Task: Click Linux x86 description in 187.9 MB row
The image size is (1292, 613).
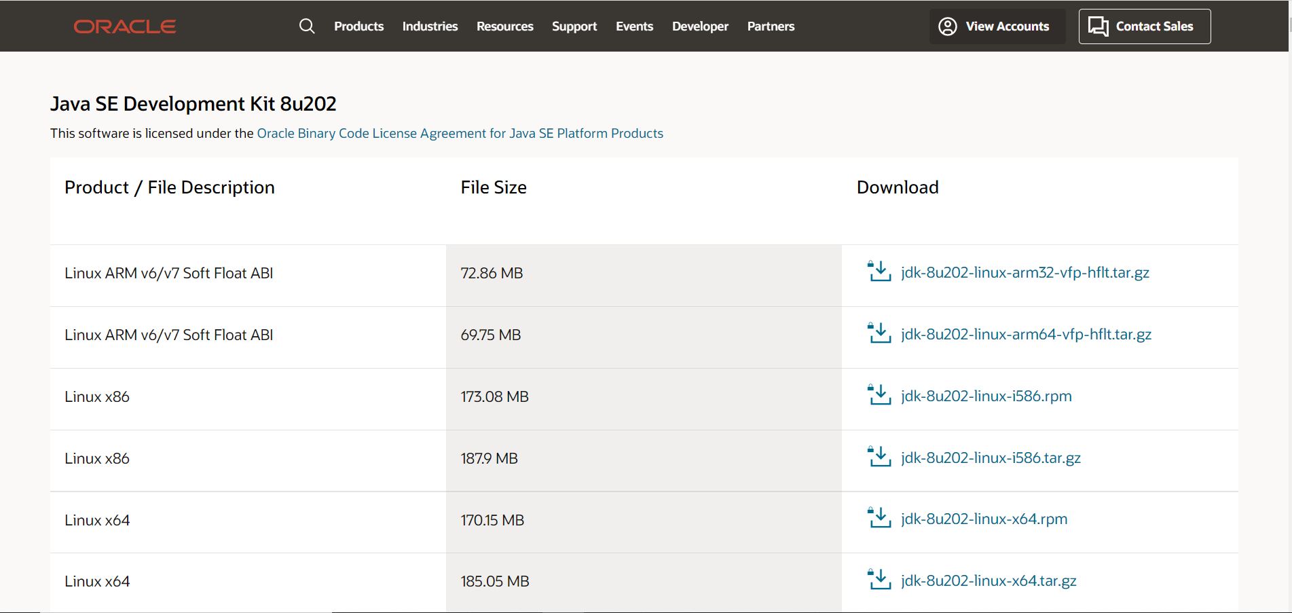Action: pos(97,458)
